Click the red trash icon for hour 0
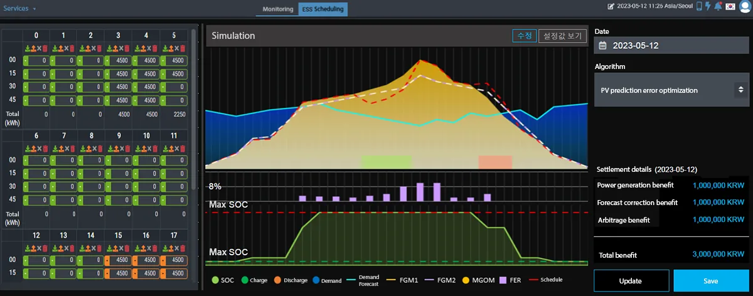Viewport: 753px width, 296px height. (45, 48)
